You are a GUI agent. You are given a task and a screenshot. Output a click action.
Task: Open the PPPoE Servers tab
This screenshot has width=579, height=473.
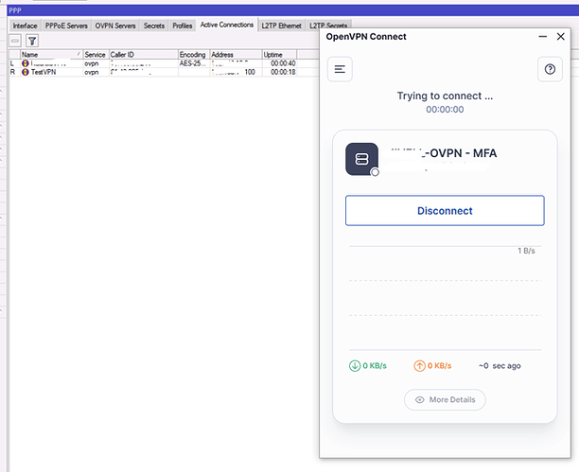[66, 26]
